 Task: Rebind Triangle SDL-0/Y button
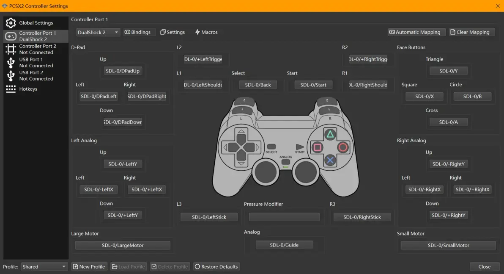point(448,71)
